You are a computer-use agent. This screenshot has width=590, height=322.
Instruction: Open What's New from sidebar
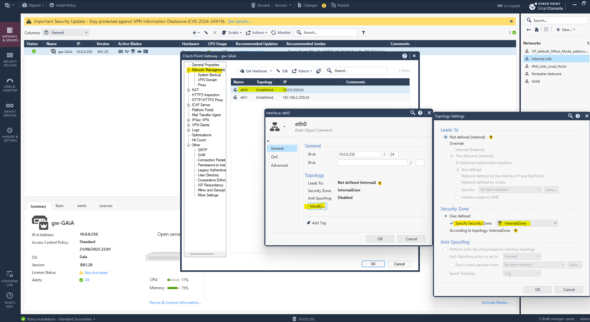10,300
